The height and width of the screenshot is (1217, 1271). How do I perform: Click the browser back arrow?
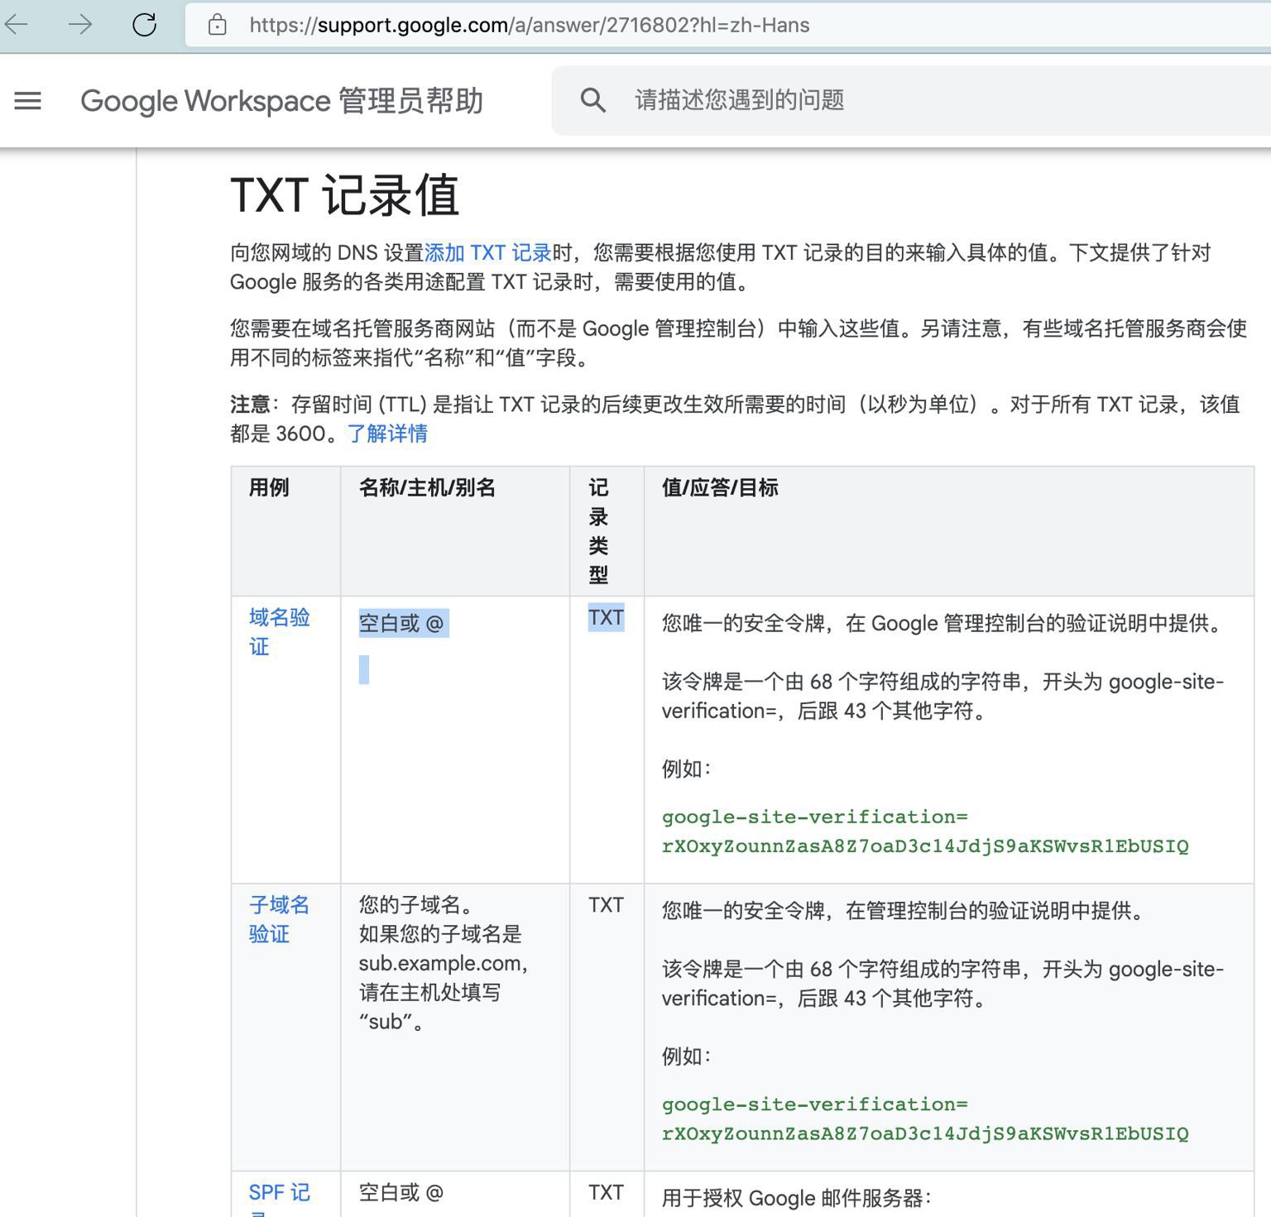[16, 25]
